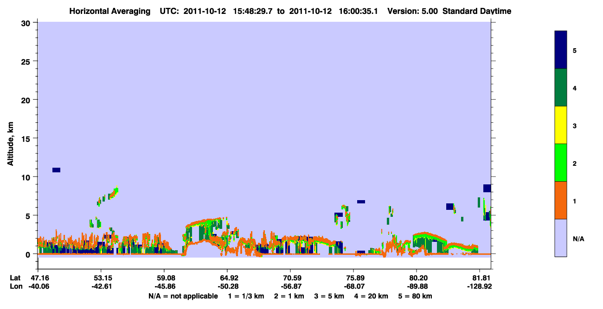The width and height of the screenshot is (603, 309).
Task: Click the bright green colorbar segment labeled 2
Action: click(561, 163)
